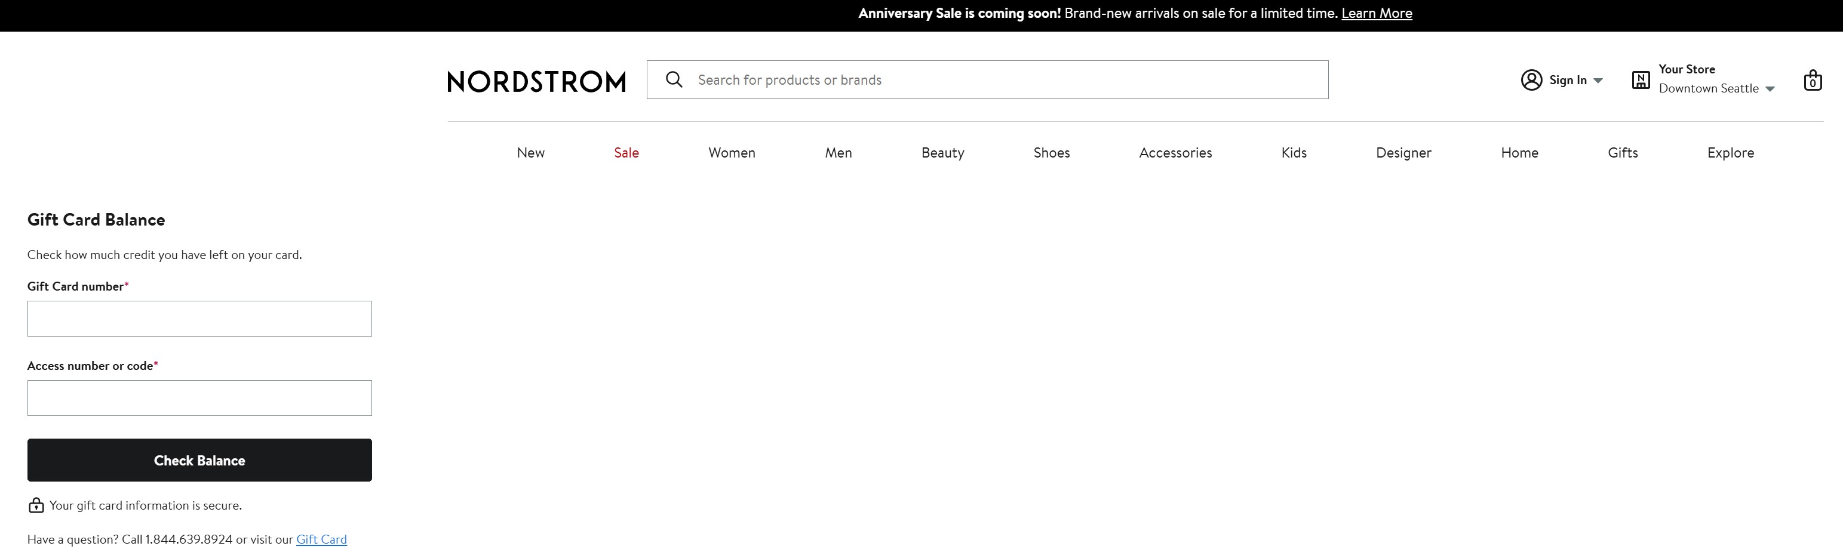Open the Accessories menu

(x=1175, y=152)
